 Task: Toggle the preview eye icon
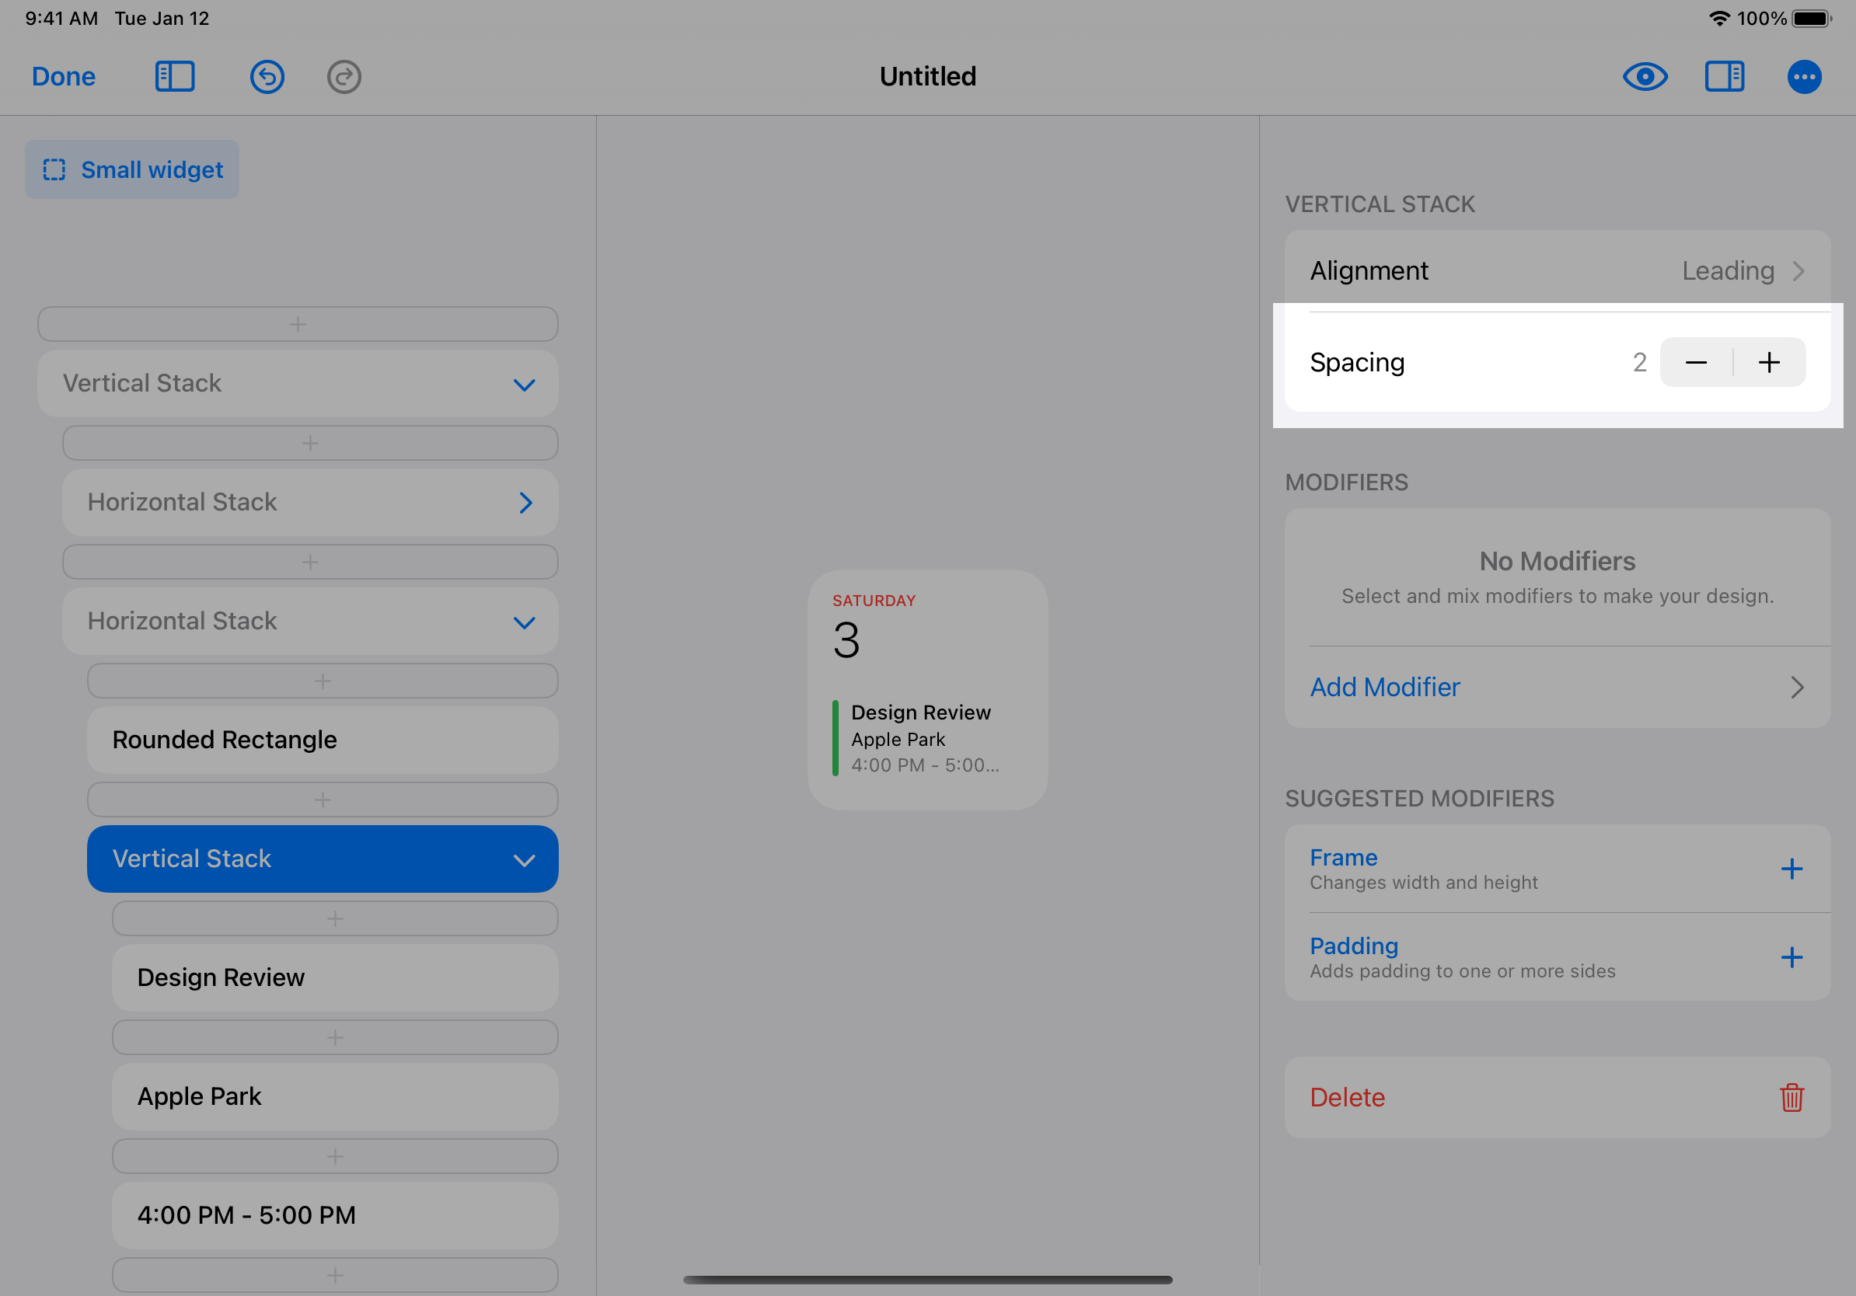[x=1645, y=77]
